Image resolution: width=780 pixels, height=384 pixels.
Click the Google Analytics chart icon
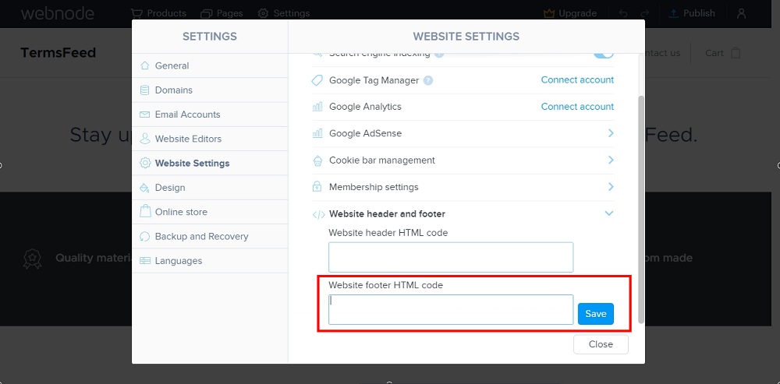pos(317,107)
